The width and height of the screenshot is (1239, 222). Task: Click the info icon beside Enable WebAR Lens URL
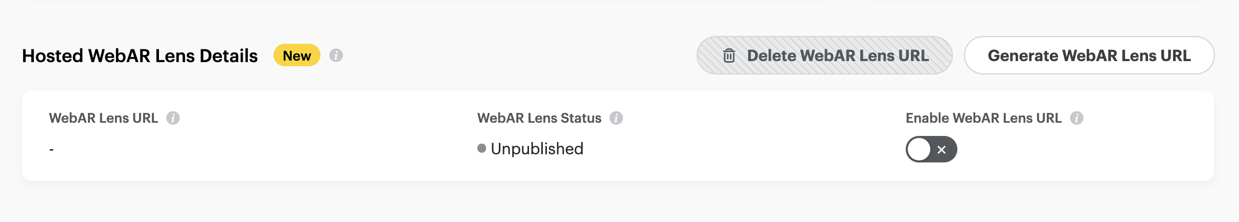coord(1077,118)
